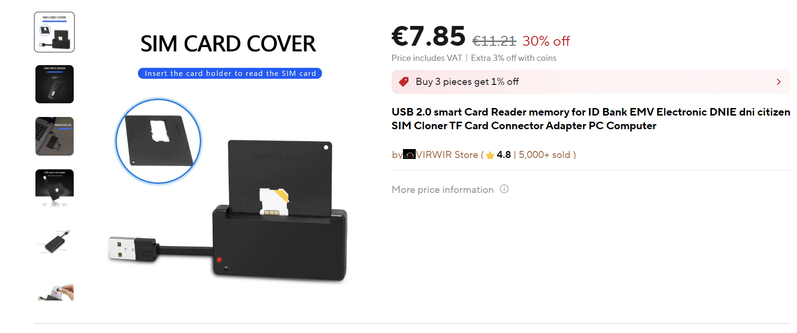This screenshot has height=333, width=797.
Task: Click the yellow star rating icon
Action: pyautogui.click(x=490, y=155)
